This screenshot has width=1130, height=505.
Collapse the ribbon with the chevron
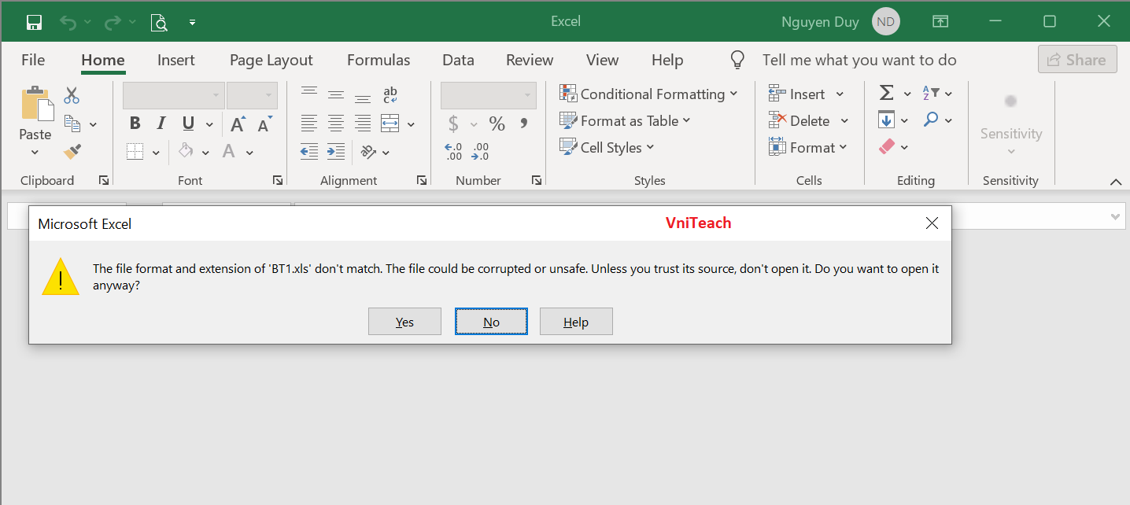pos(1115,182)
